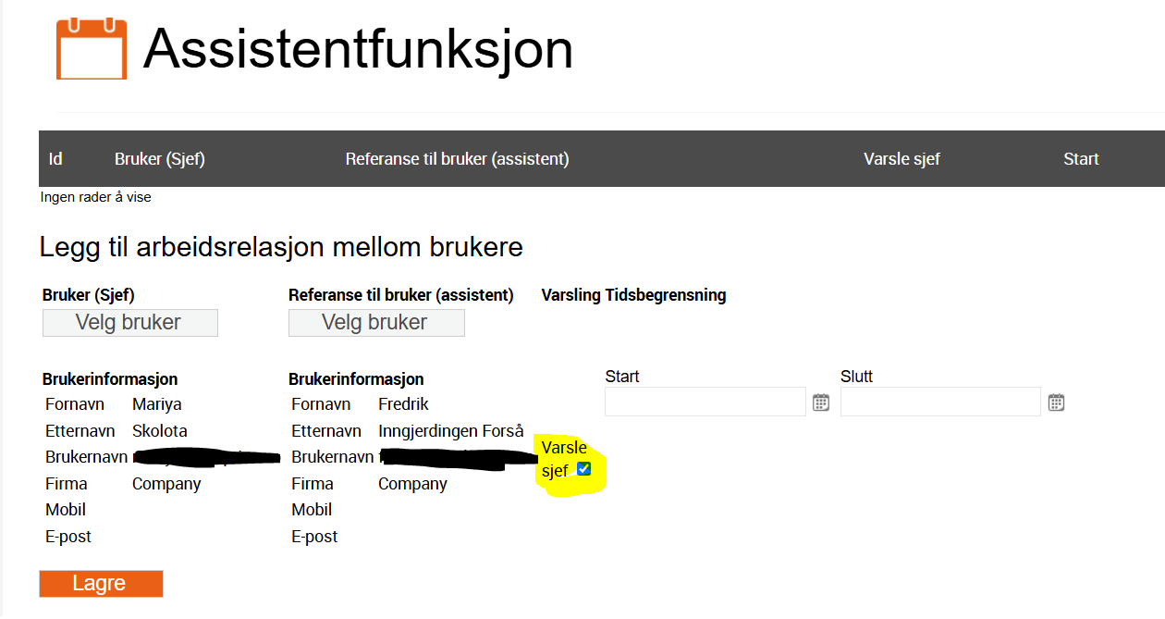This screenshot has width=1165, height=619.
Task: Toggle the Varsle sjef checkbox
Action: click(583, 469)
